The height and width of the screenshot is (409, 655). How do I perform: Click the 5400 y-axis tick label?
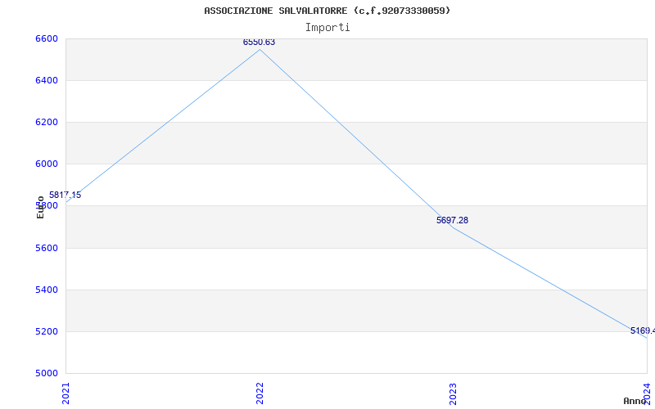click(x=47, y=290)
